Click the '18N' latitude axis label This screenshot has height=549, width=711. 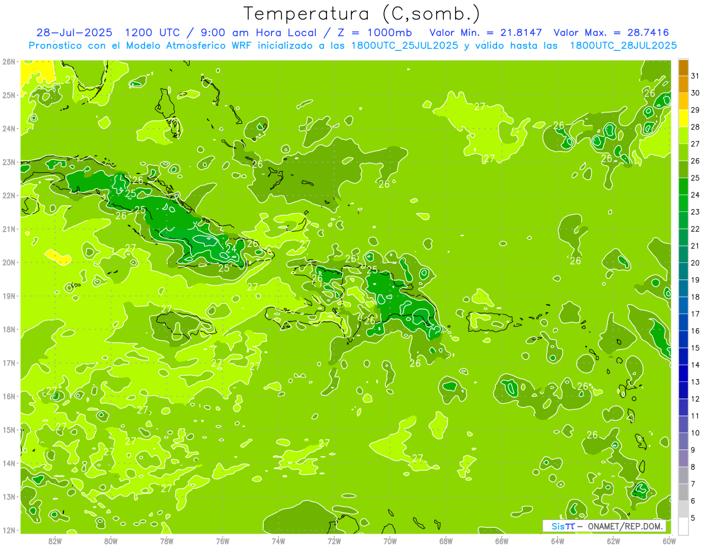(9, 329)
